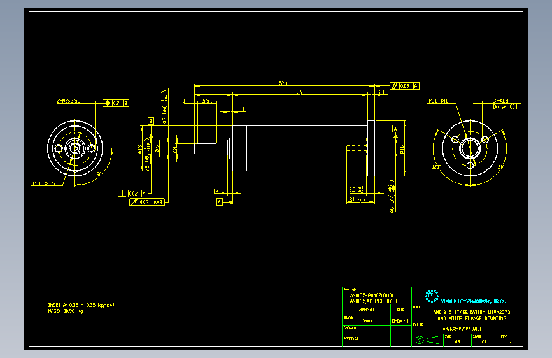This screenshot has height=358, width=552.
Task: Click the APEX DYNAMICS, INC. company name
Action: tap(473, 301)
